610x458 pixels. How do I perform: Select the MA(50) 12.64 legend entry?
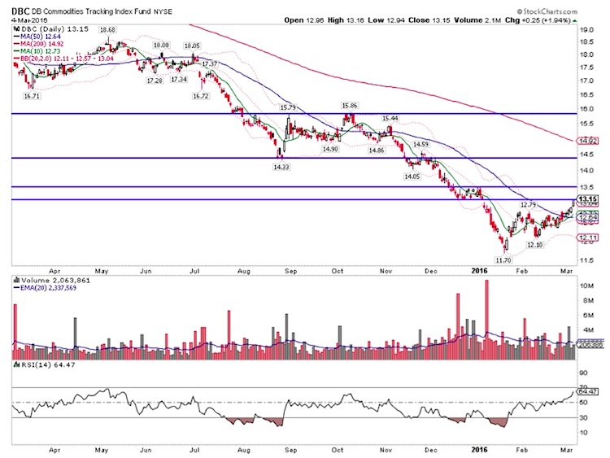37,37
